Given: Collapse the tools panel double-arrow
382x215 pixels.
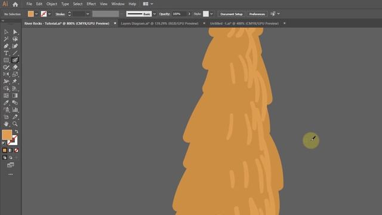Looking at the screenshot, I should coord(2,21).
